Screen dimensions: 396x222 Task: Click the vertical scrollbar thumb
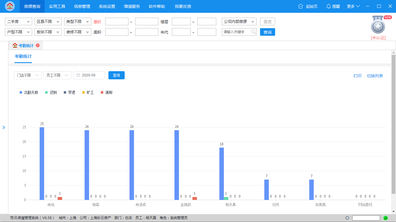click(x=393, y=124)
